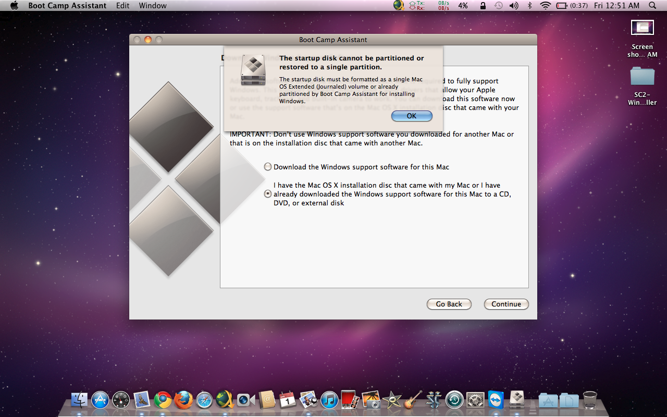Open GarageBand from the Dock

413,400
